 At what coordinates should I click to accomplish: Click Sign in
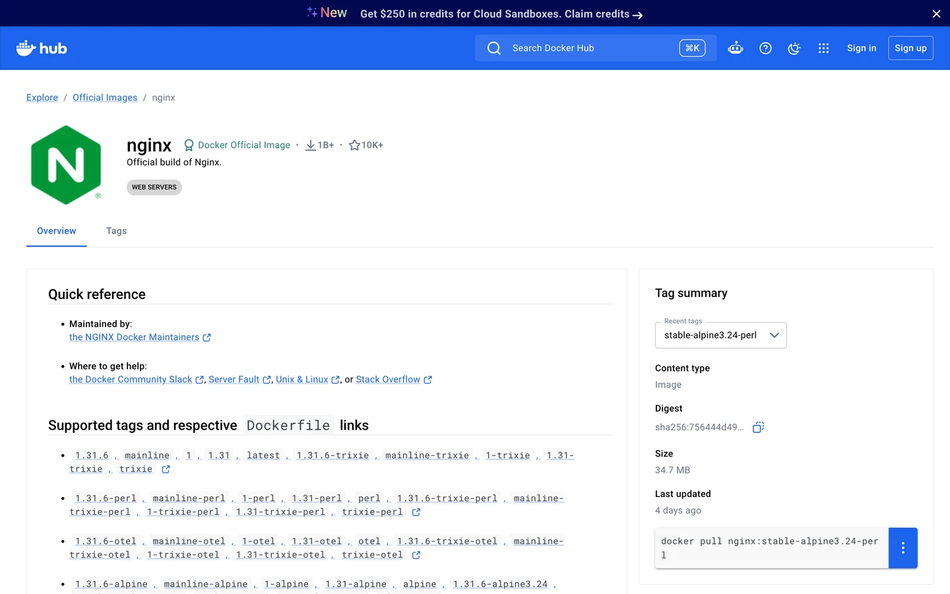pos(862,48)
